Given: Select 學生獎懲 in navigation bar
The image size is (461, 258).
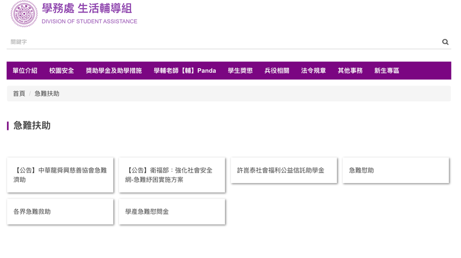Looking at the screenshot, I should [240, 70].
